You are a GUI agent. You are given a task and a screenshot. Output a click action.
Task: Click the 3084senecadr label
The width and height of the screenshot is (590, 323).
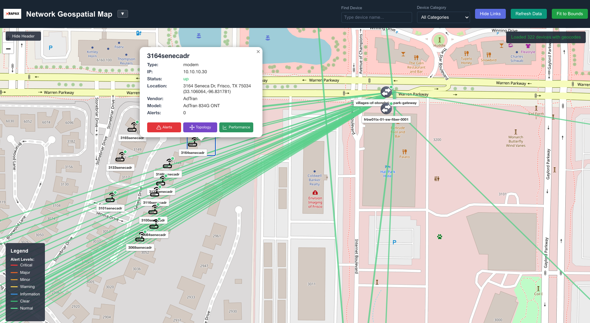click(155, 235)
